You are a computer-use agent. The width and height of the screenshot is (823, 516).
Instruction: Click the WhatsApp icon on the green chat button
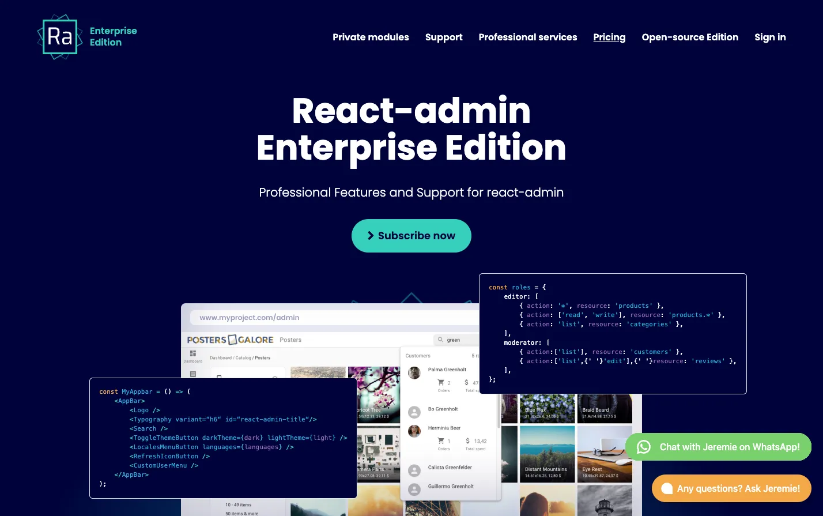(x=643, y=447)
